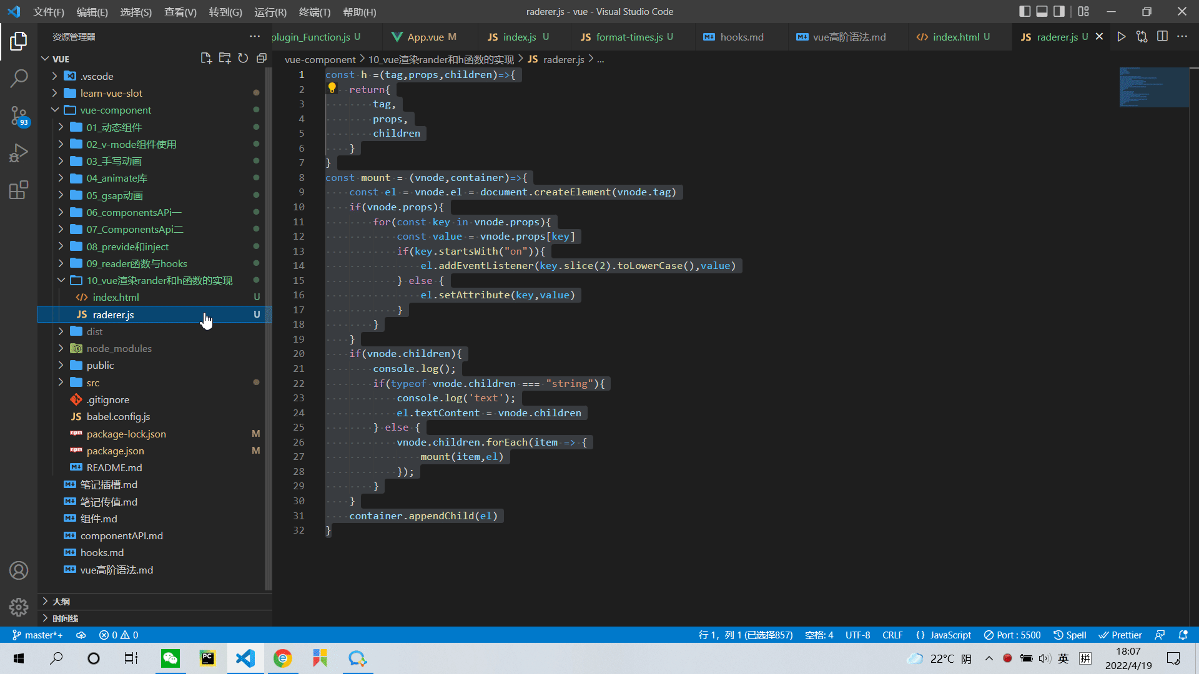
Task: Collapse all folders in explorer
Action: 262,58
